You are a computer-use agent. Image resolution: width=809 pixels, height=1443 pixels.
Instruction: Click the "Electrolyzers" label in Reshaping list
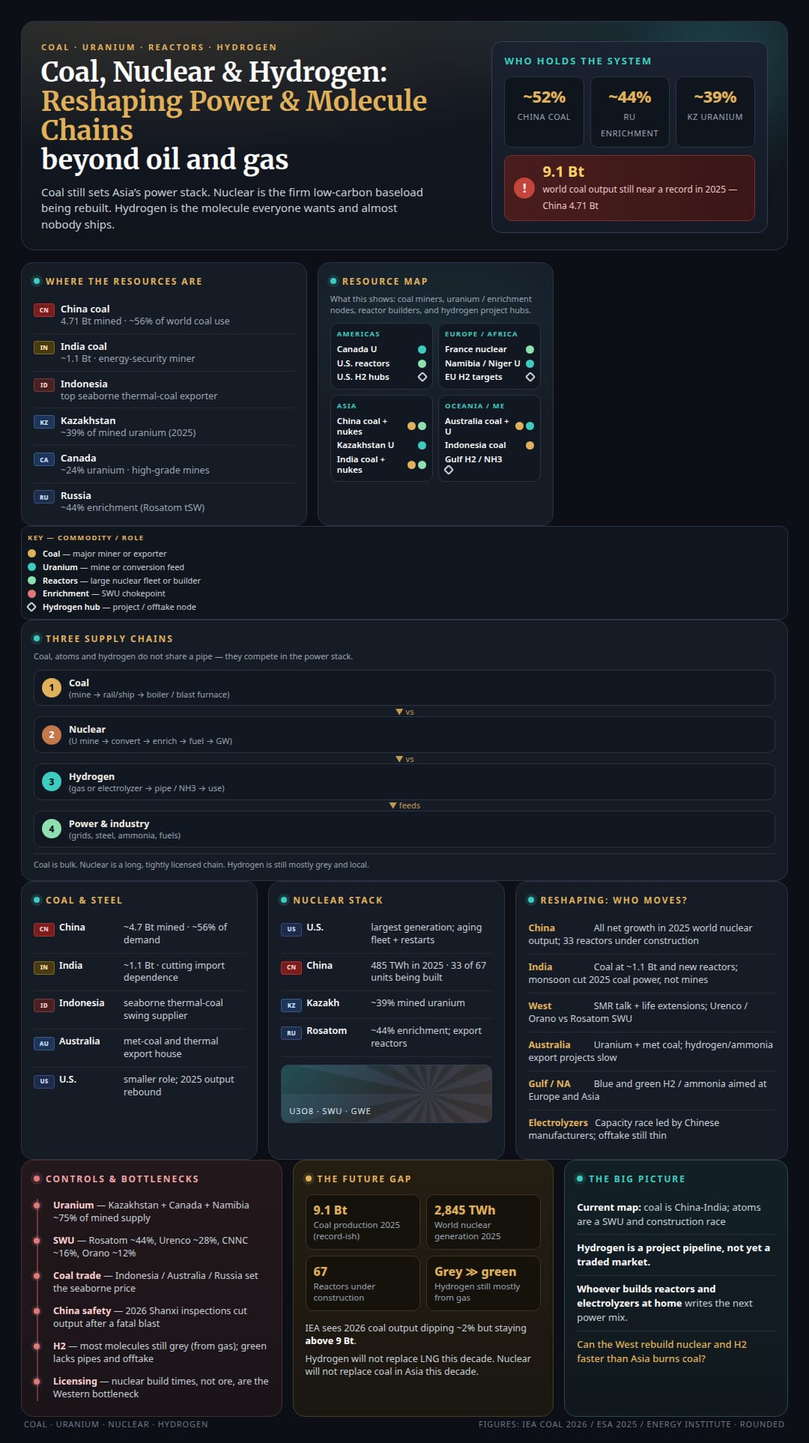click(558, 1122)
